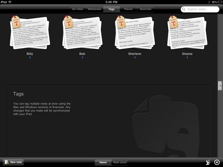
Task: Sort tags by Name
Action: click(103, 162)
